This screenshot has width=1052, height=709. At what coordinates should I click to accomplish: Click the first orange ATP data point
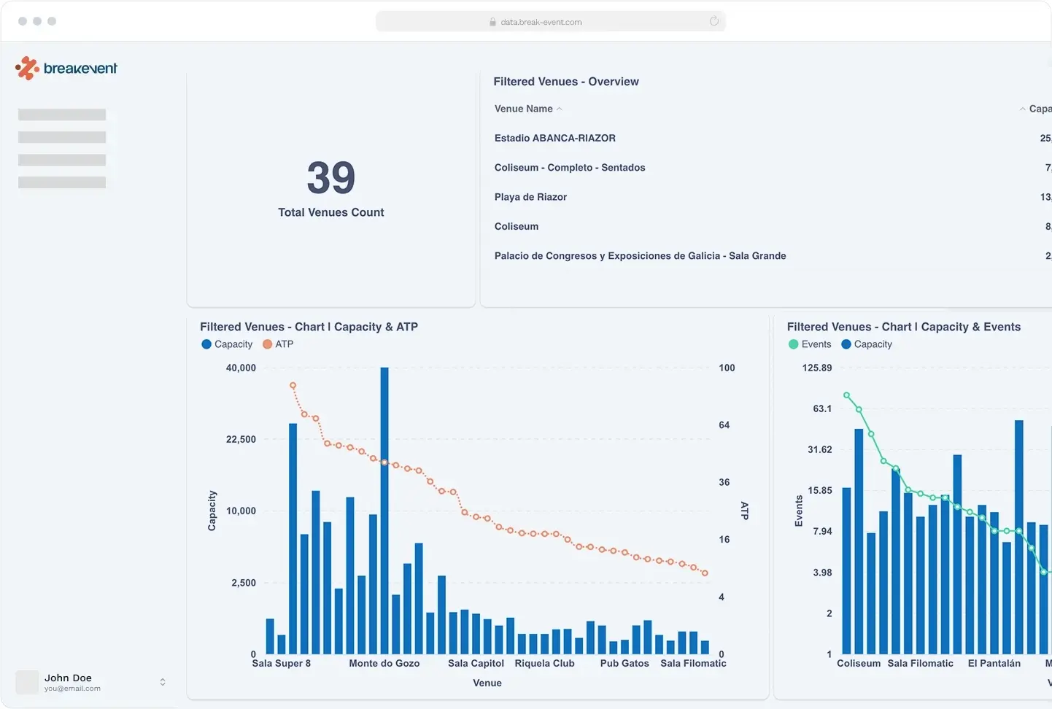[x=293, y=385]
